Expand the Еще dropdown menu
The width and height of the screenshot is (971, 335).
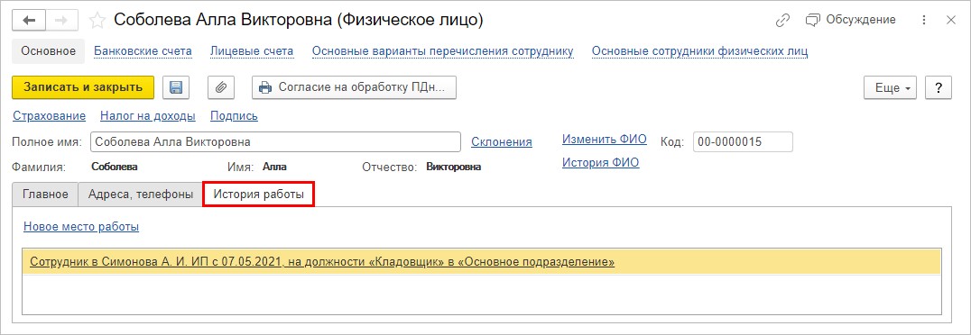(x=891, y=87)
